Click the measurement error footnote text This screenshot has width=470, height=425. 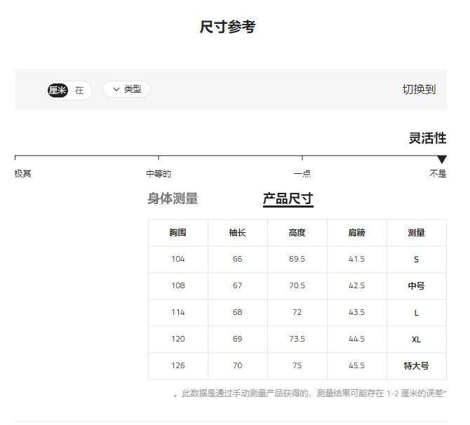(x=310, y=393)
